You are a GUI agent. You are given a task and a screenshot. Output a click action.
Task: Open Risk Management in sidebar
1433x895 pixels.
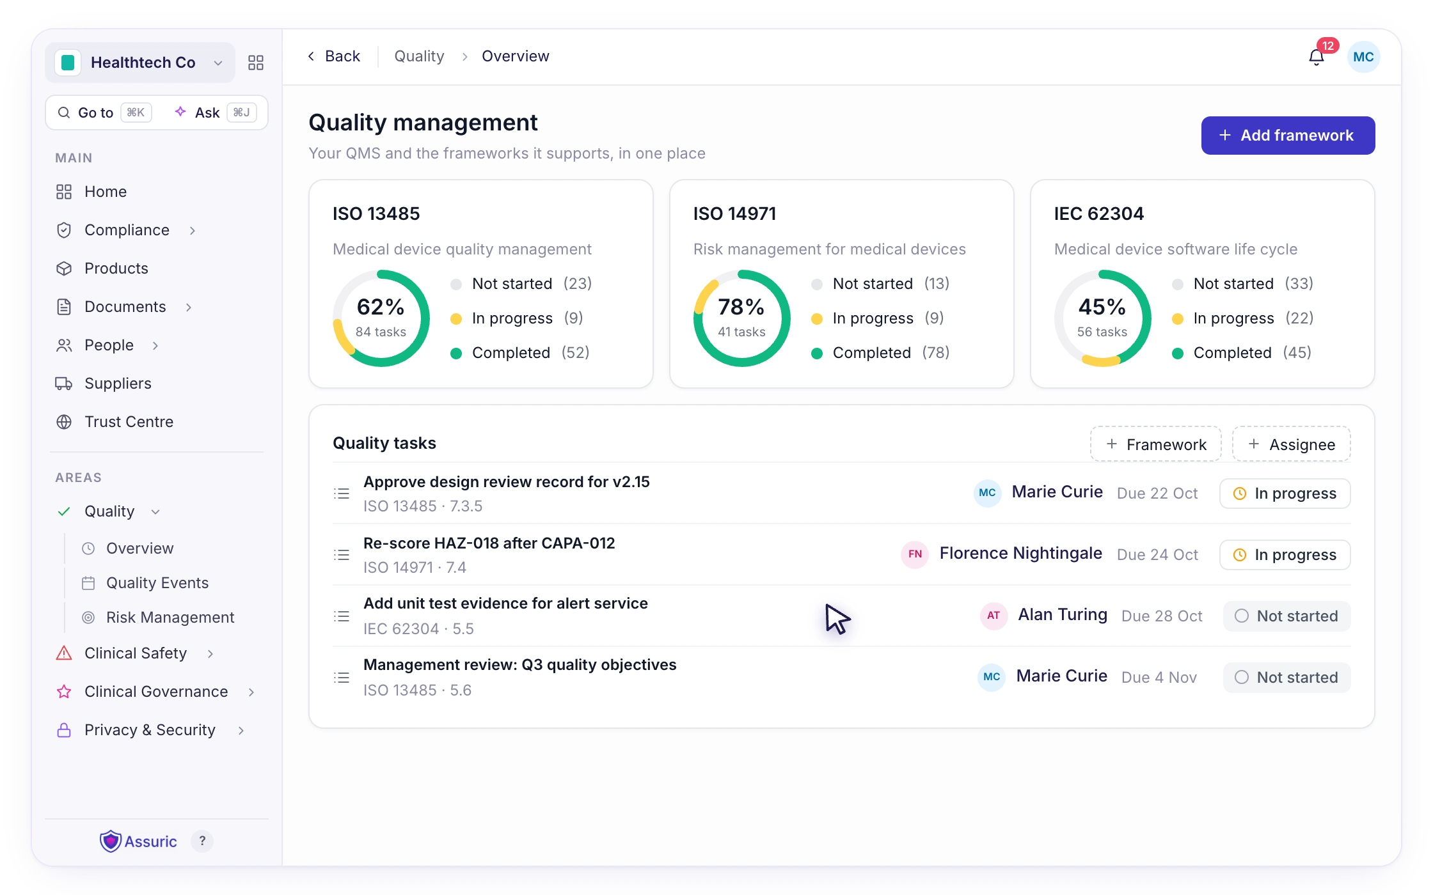[170, 618]
